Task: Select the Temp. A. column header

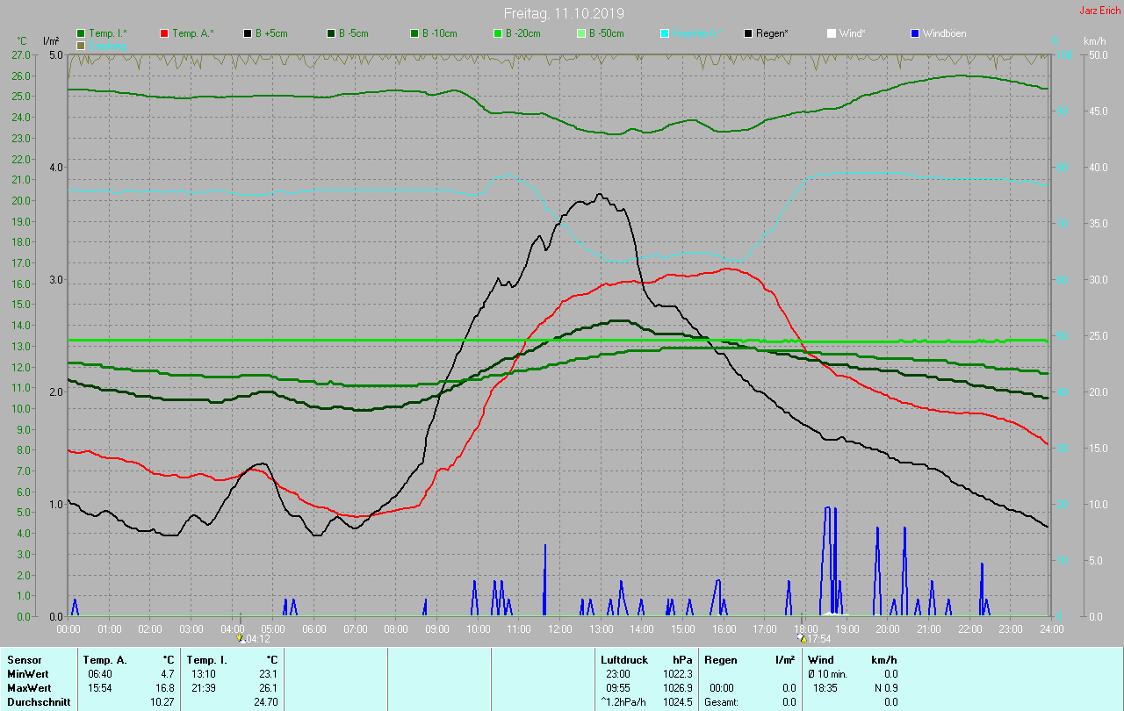Action: [104, 660]
